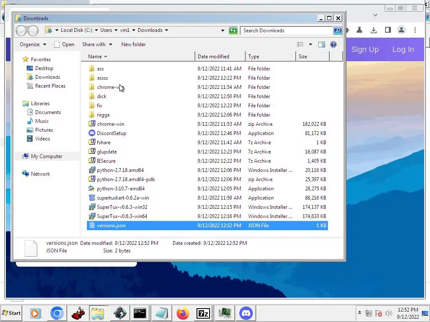
Task: Select the DiscordSetup application icon
Action: (x=92, y=133)
